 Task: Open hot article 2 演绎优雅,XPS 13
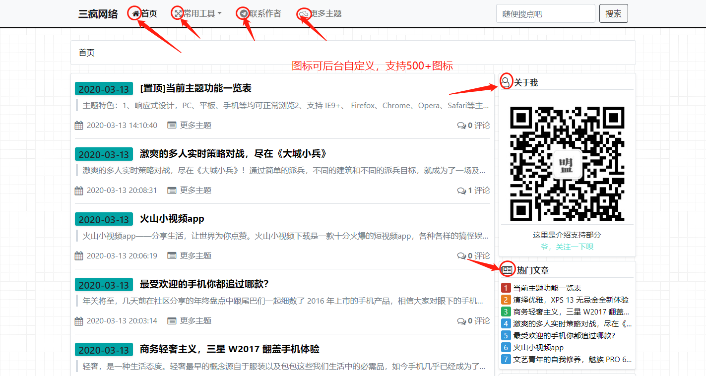(x=571, y=300)
